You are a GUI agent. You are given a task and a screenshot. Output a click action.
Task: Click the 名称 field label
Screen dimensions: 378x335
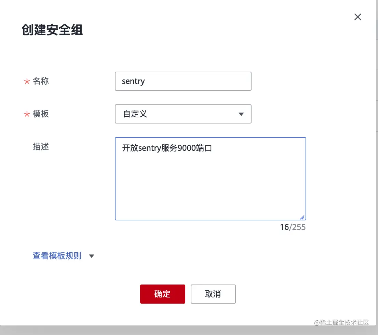tap(40, 81)
